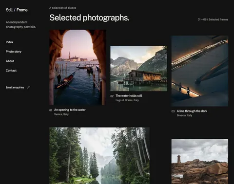Click the 'Venice, Italy' location caption
Image resolution: width=234 pixels, height=184 pixels.
point(61,114)
